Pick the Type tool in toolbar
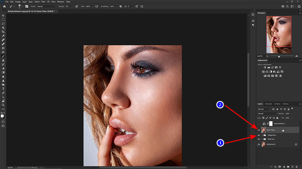Viewport: 302px width, 169px height. (x=3, y=89)
